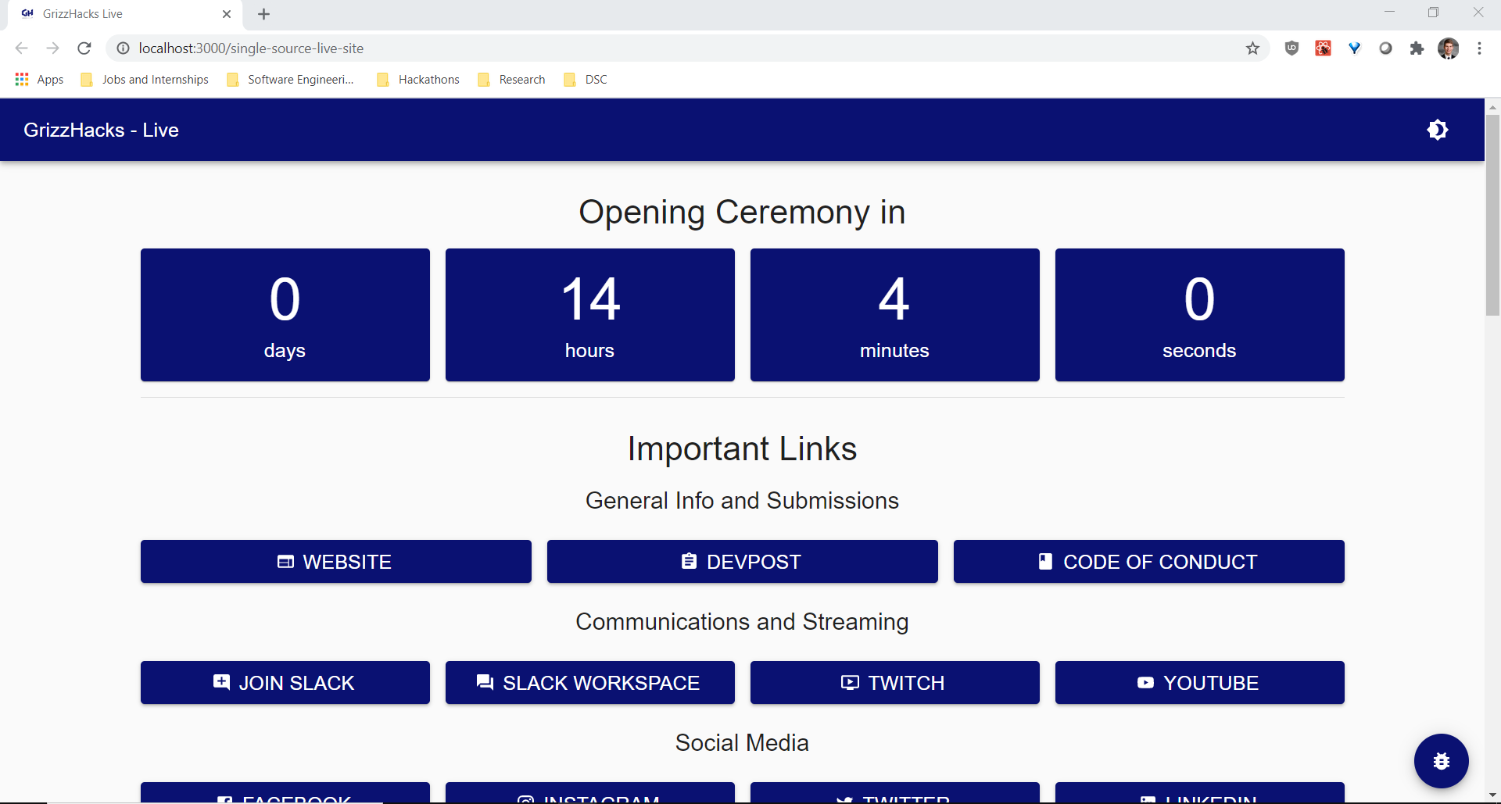
Task: Open the Research bookmark folder
Action: [x=511, y=80]
